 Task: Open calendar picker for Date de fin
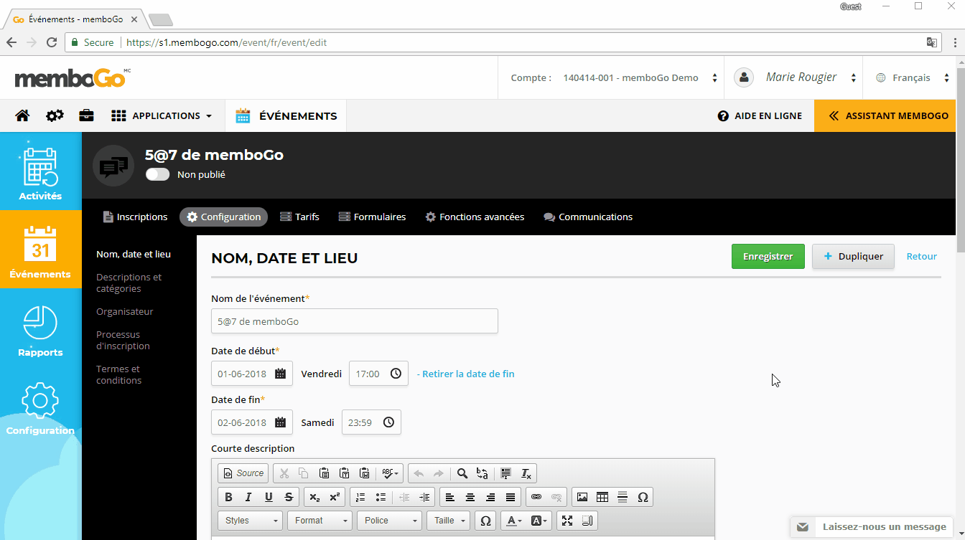coord(281,422)
